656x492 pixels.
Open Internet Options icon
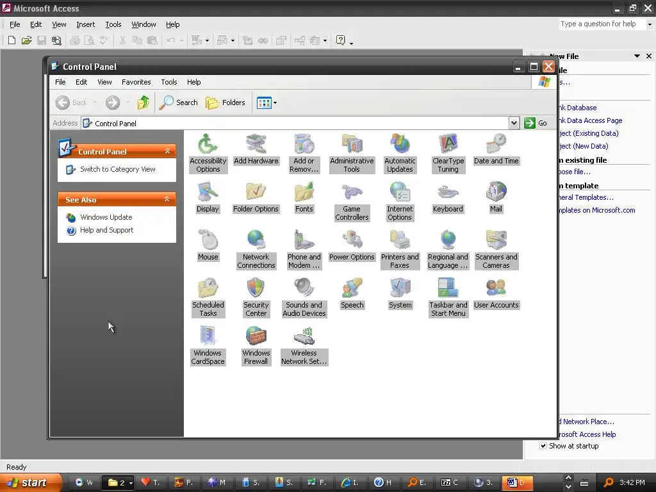tap(400, 201)
